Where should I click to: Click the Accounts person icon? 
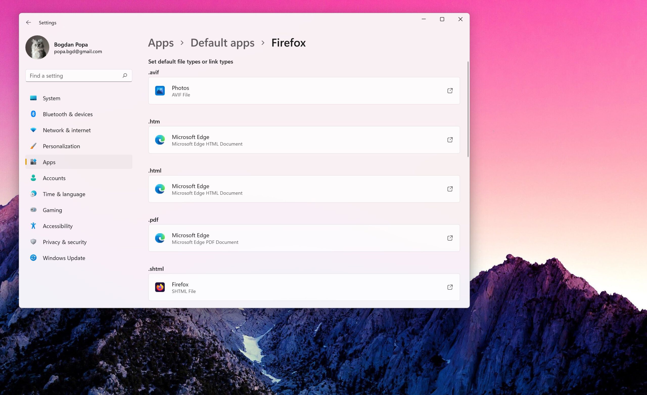pos(33,178)
